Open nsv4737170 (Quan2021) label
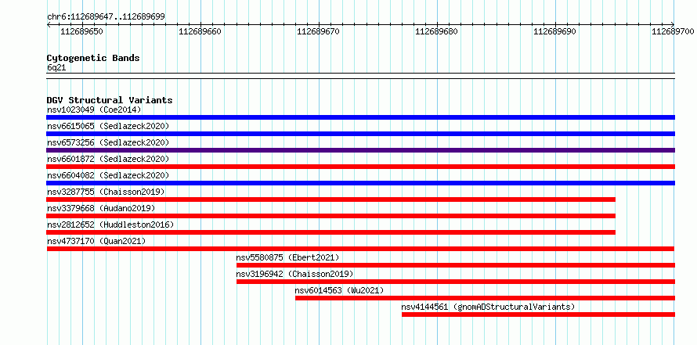The width and height of the screenshot is (697, 345). [x=96, y=241]
